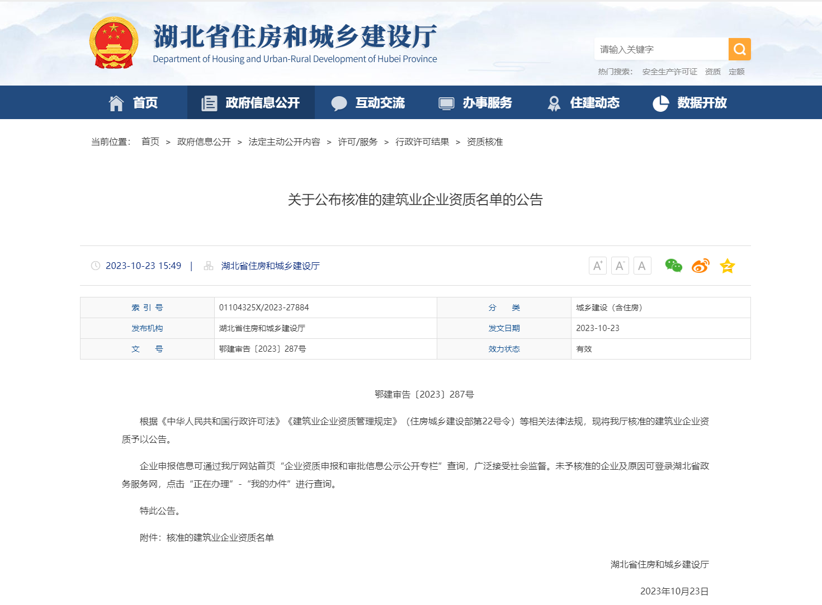This screenshot has height=605, width=822.
Task: Go to 互动交流 navigation item
Action: [368, 103]
